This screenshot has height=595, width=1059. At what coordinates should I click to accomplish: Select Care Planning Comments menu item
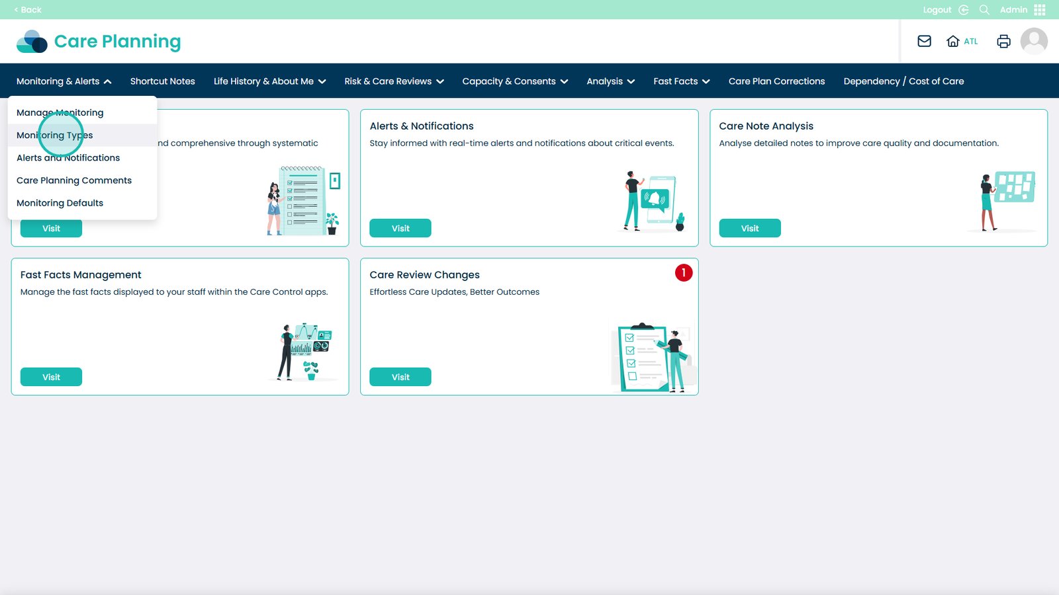point(74,180)
